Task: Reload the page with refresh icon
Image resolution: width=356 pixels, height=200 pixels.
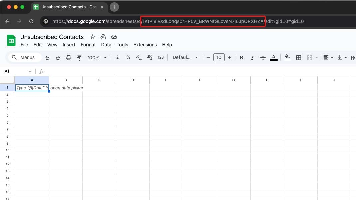Action: [31, 21]
